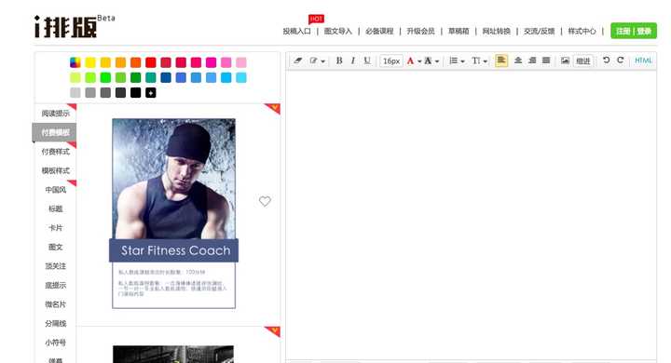671x363 pixels.
Task: Click the i排版 Beta logo
Action: [74, 27]
